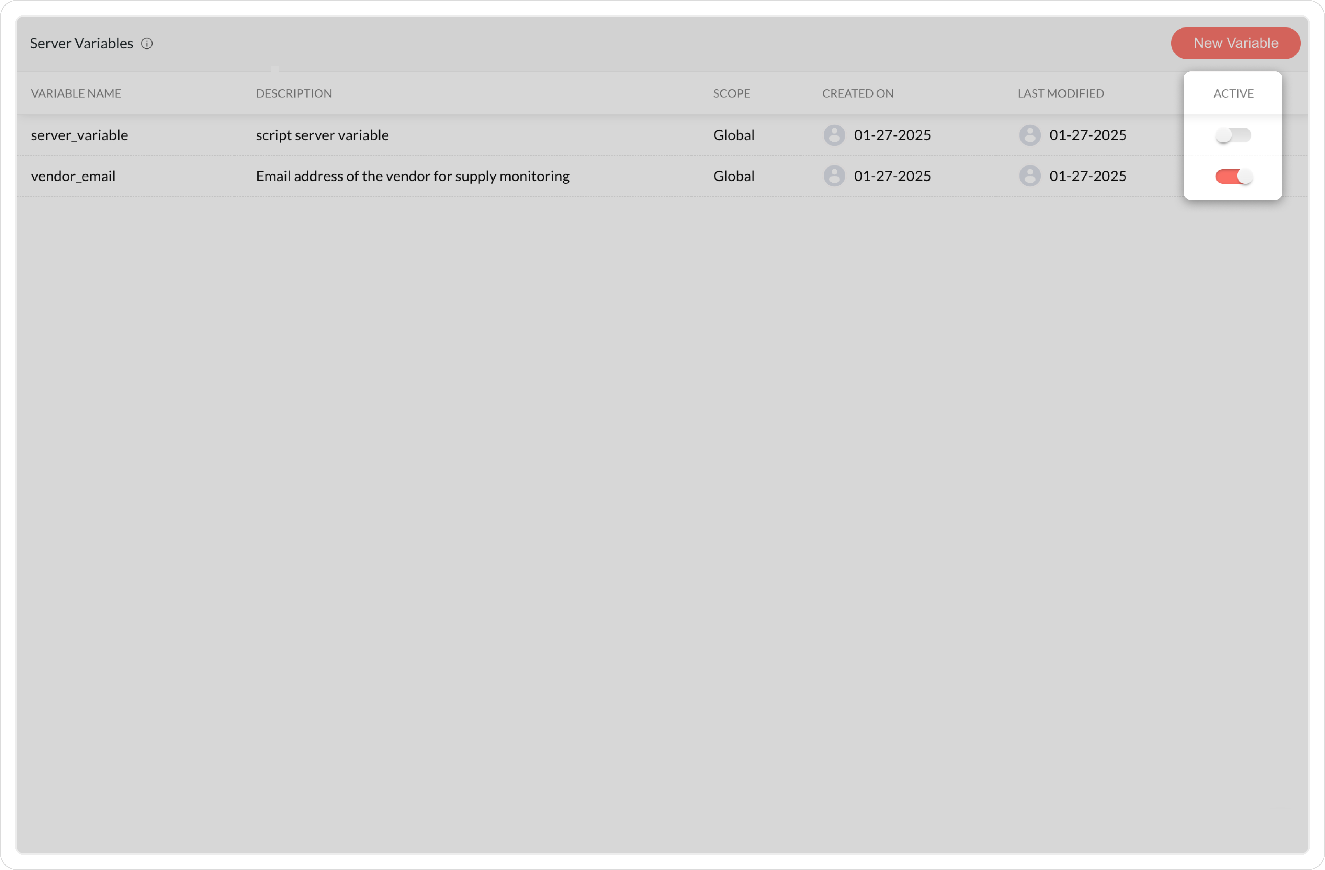Click the Last Modified column header

(x=1060, y=93)
